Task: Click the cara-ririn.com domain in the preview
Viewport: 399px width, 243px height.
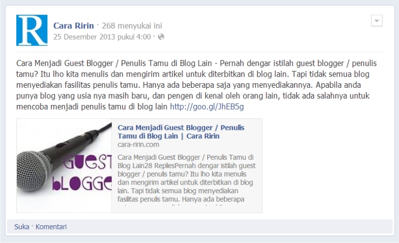Action: [x=138, y=145]
